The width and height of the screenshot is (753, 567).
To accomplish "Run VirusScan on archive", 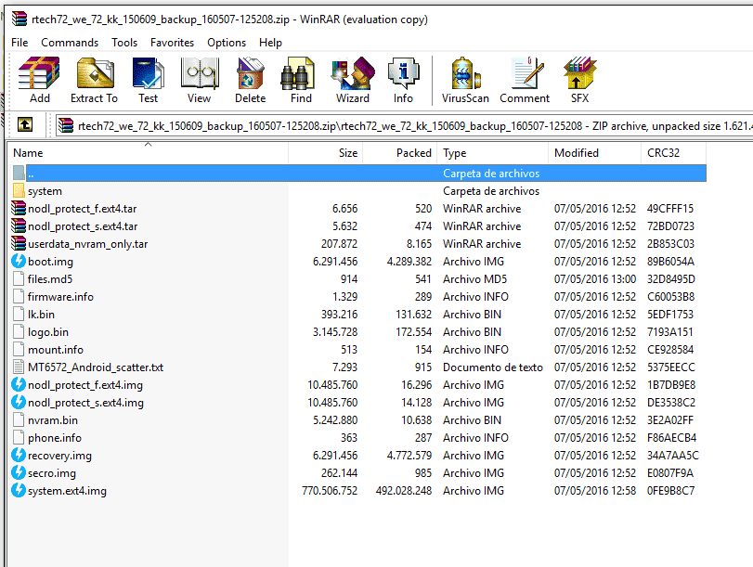I will [x=465, y=80].
